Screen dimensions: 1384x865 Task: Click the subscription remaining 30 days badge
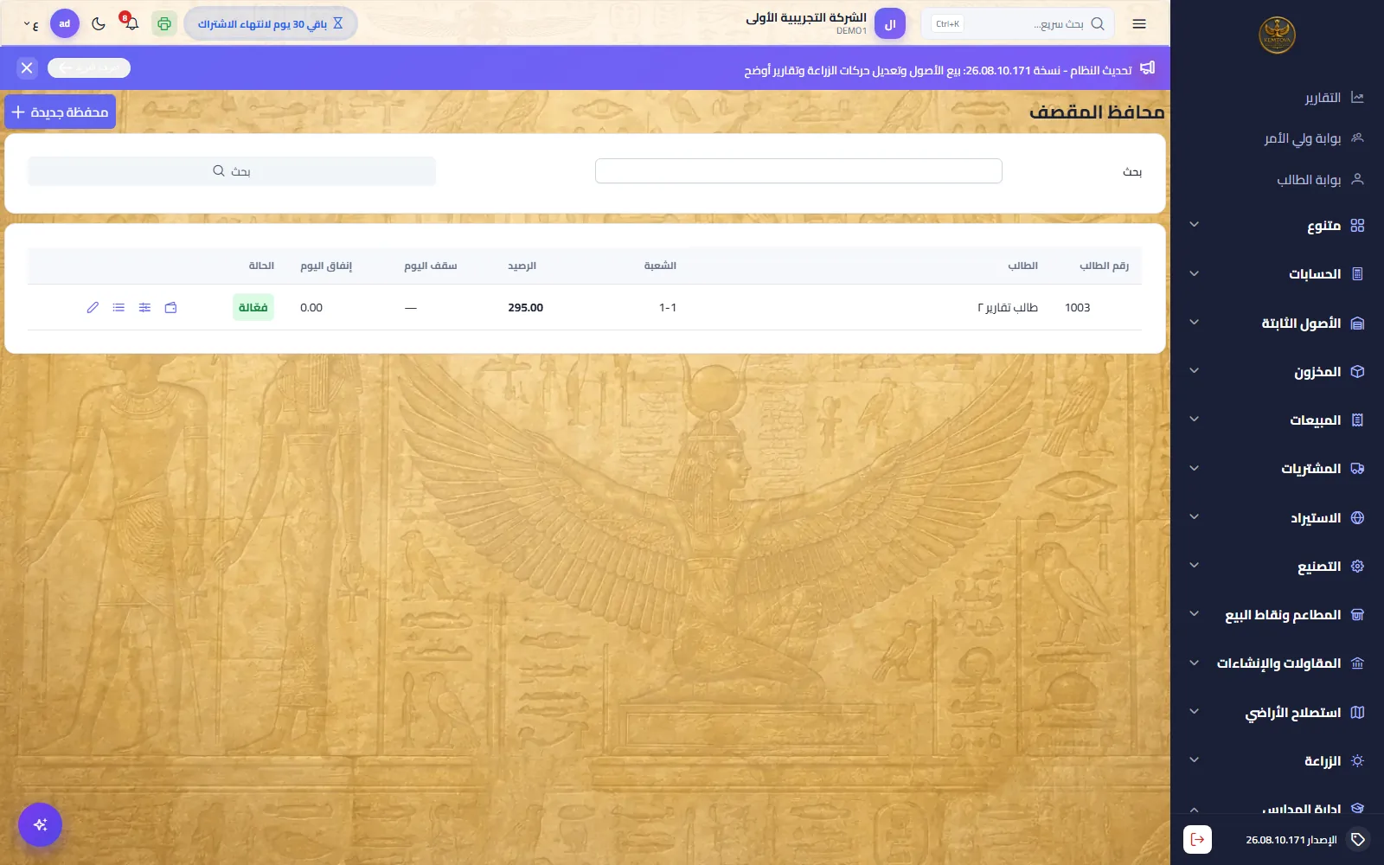point(270,23)
